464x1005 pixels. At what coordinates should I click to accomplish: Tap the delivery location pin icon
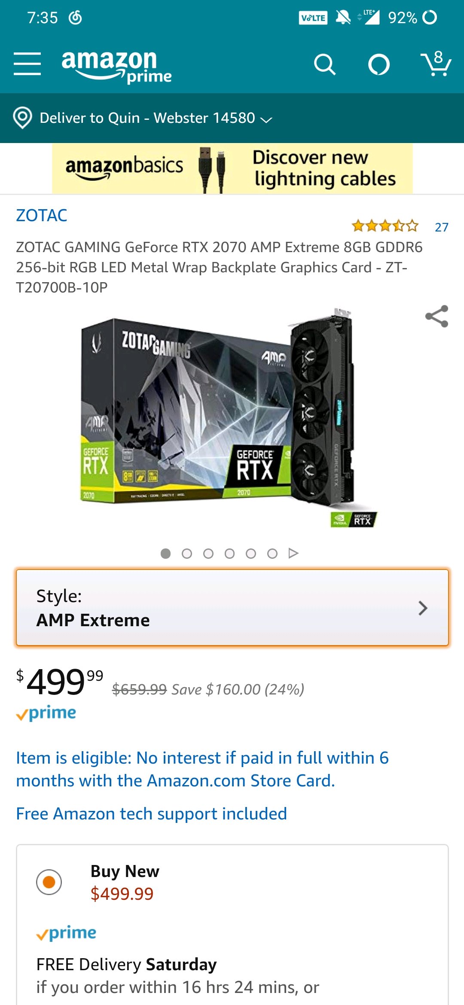pyautogui.click(x=22, y=118)
